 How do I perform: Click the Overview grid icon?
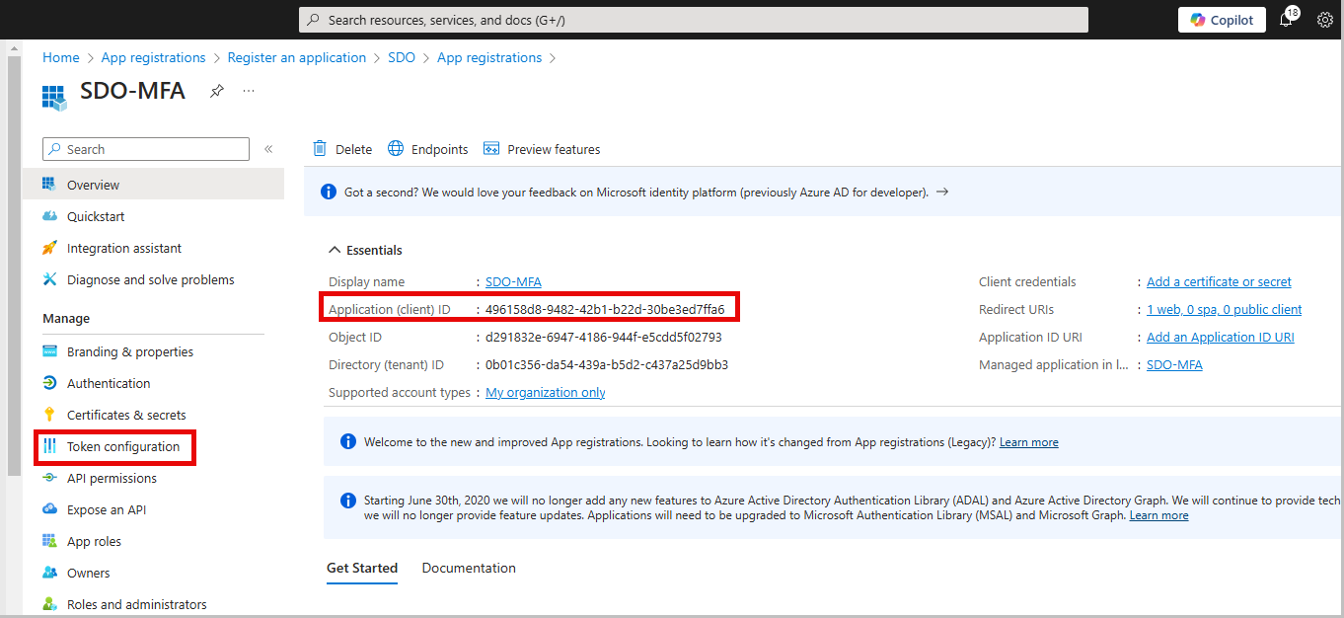pyautogui.click(x=49, y=185)
